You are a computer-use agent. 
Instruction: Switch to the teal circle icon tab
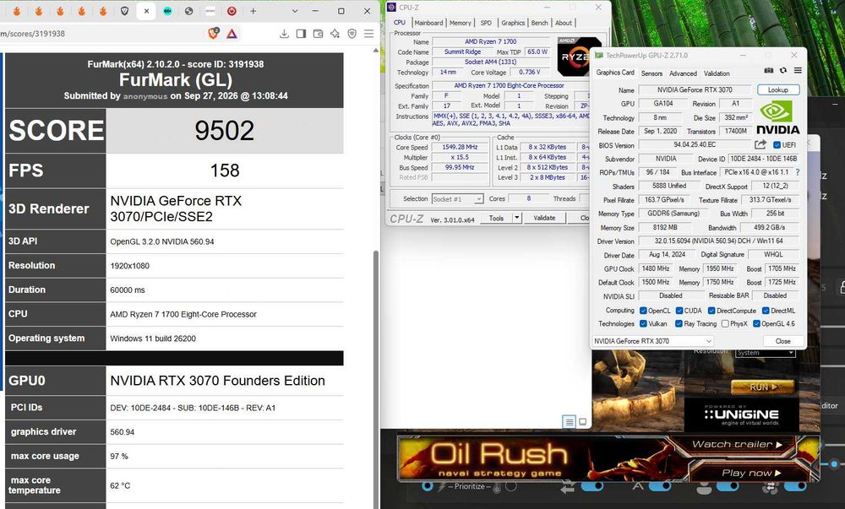click(x=167, y=11)
